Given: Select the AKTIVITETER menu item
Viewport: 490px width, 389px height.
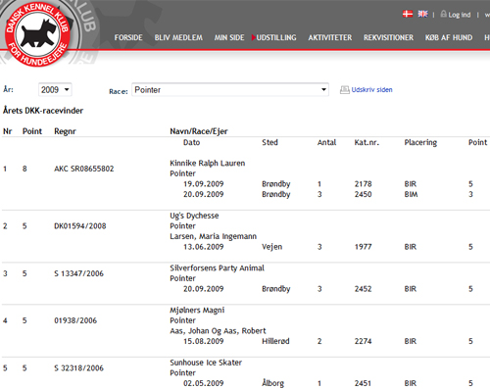Looking at the screenshot, I should coord(330,37).
